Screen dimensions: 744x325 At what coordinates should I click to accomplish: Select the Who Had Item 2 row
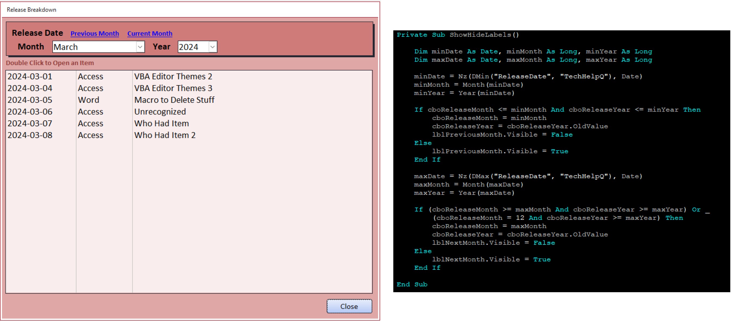coord(165,135)
